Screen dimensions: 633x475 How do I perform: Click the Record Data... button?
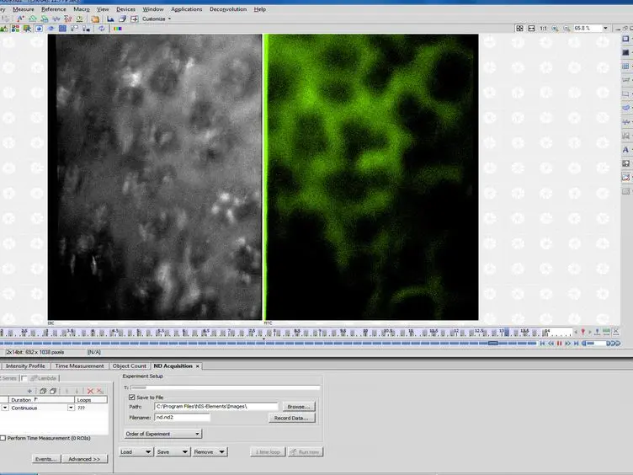pyautogui.click(x=291, y=418)
